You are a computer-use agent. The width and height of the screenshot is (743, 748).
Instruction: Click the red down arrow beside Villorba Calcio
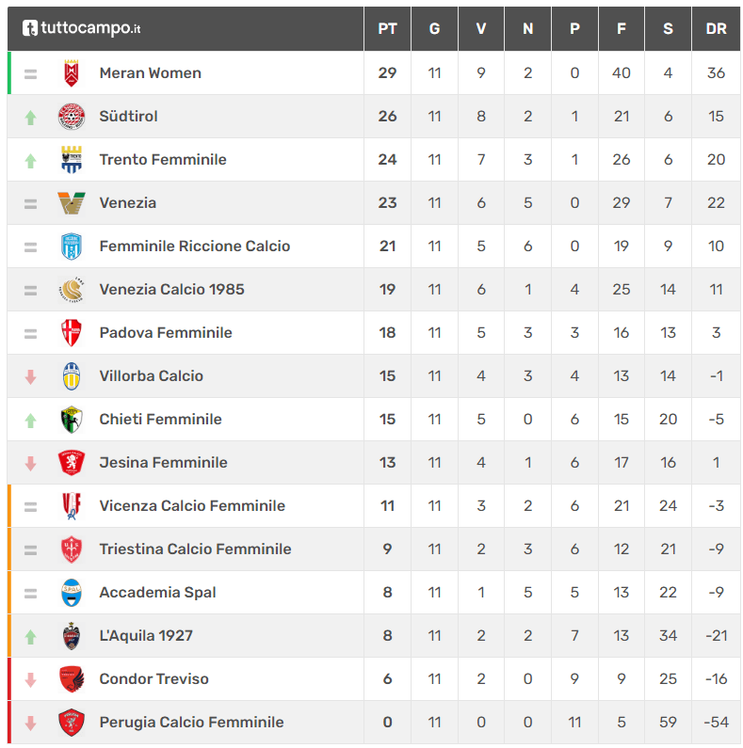[x=30, y=377]
